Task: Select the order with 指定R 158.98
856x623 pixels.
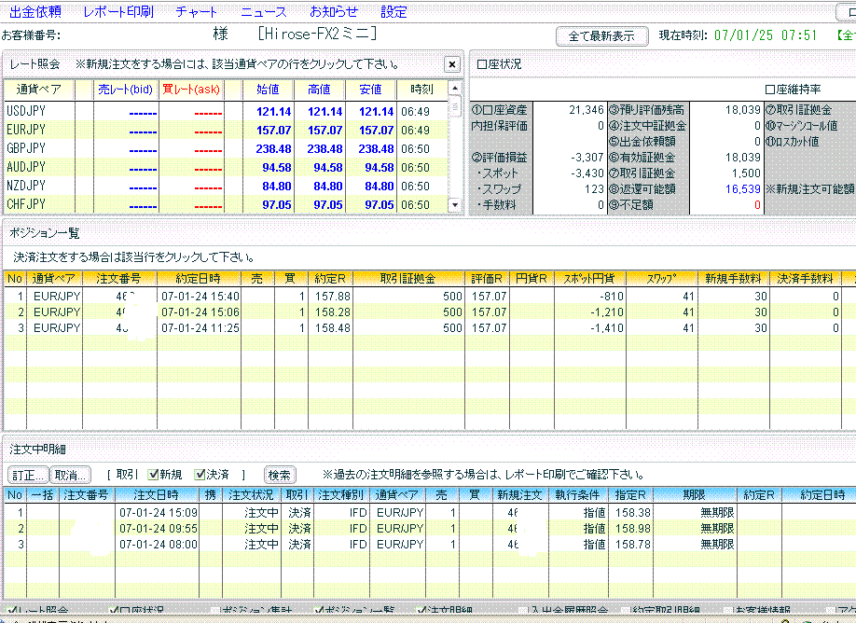Action: click(x=429, y=529)
